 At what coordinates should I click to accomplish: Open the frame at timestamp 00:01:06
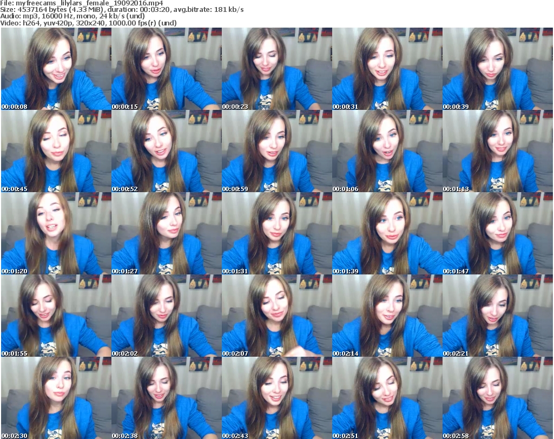coord(387,151)
